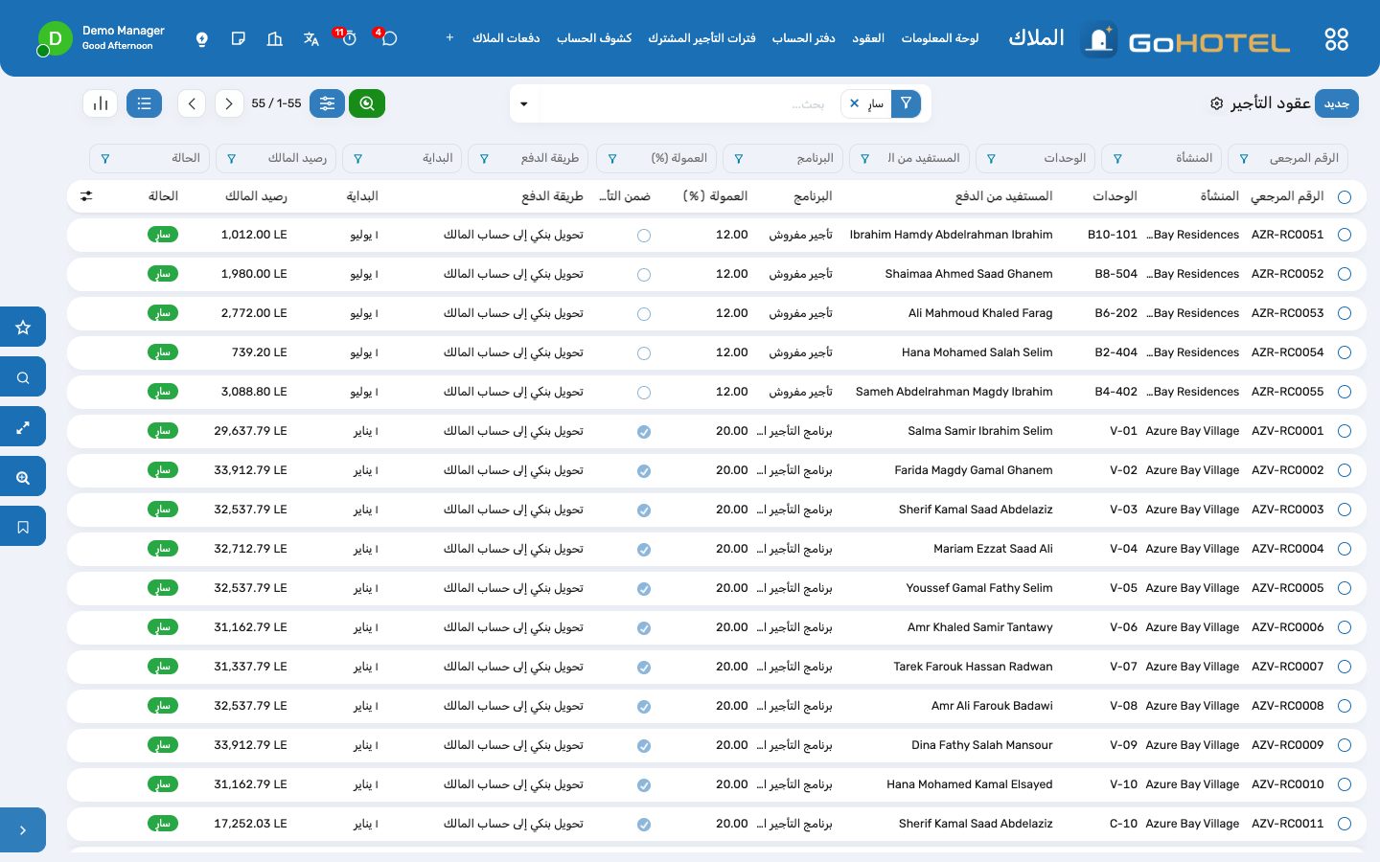Open the طريقة الدفع column filter
The height and width of the screenshot is (862, 1380).
(x=528, y=158)
